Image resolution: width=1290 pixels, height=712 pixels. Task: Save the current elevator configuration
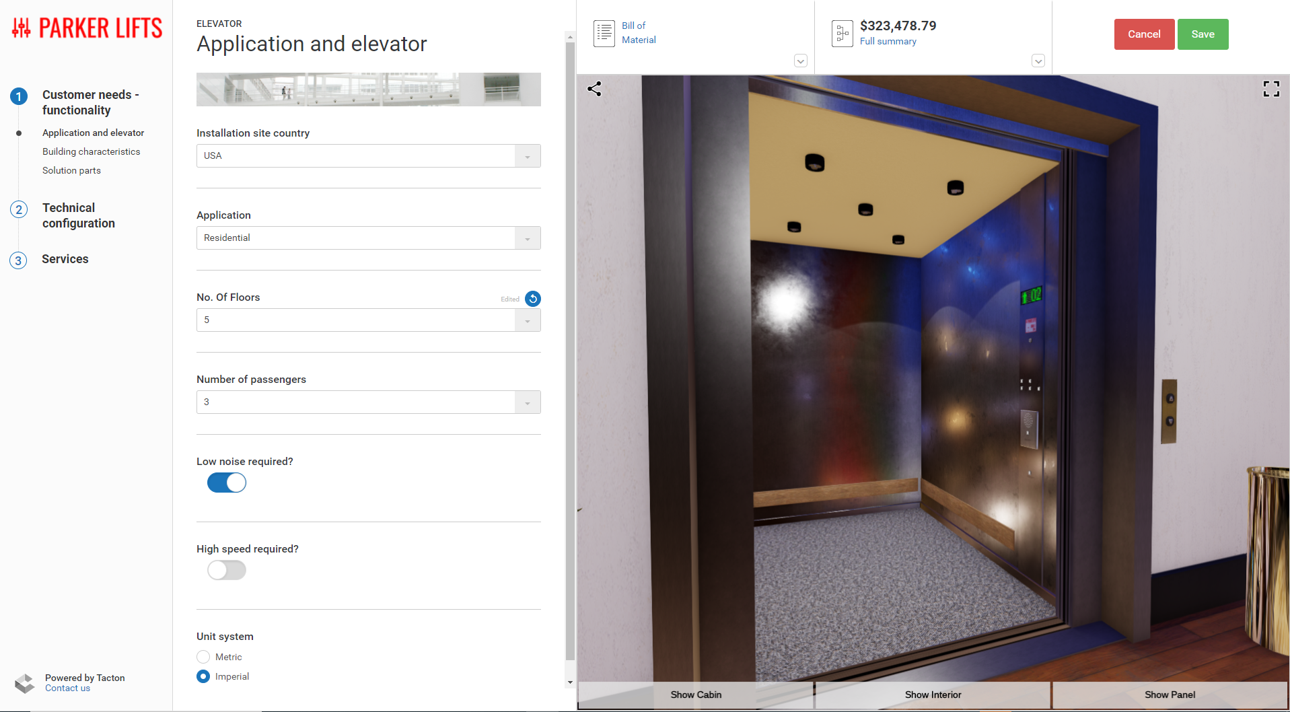(x=1203, y=34)
